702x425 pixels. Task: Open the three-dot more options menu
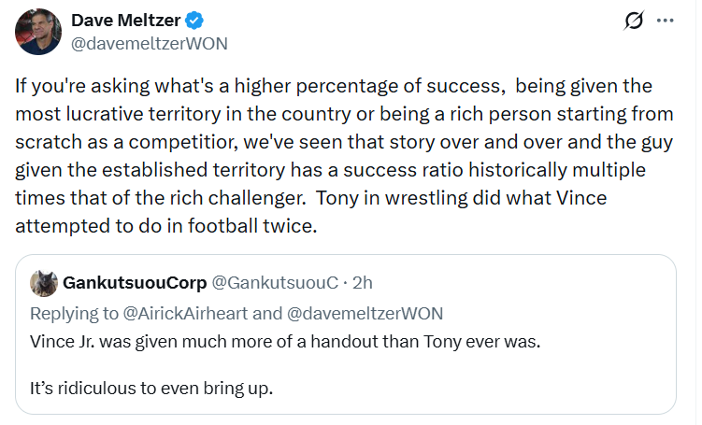pyautogui.click(x=664, y=21)
